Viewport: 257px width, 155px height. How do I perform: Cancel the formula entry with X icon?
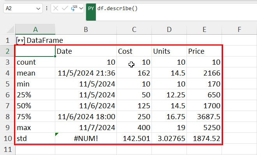[x=56, y=8]
